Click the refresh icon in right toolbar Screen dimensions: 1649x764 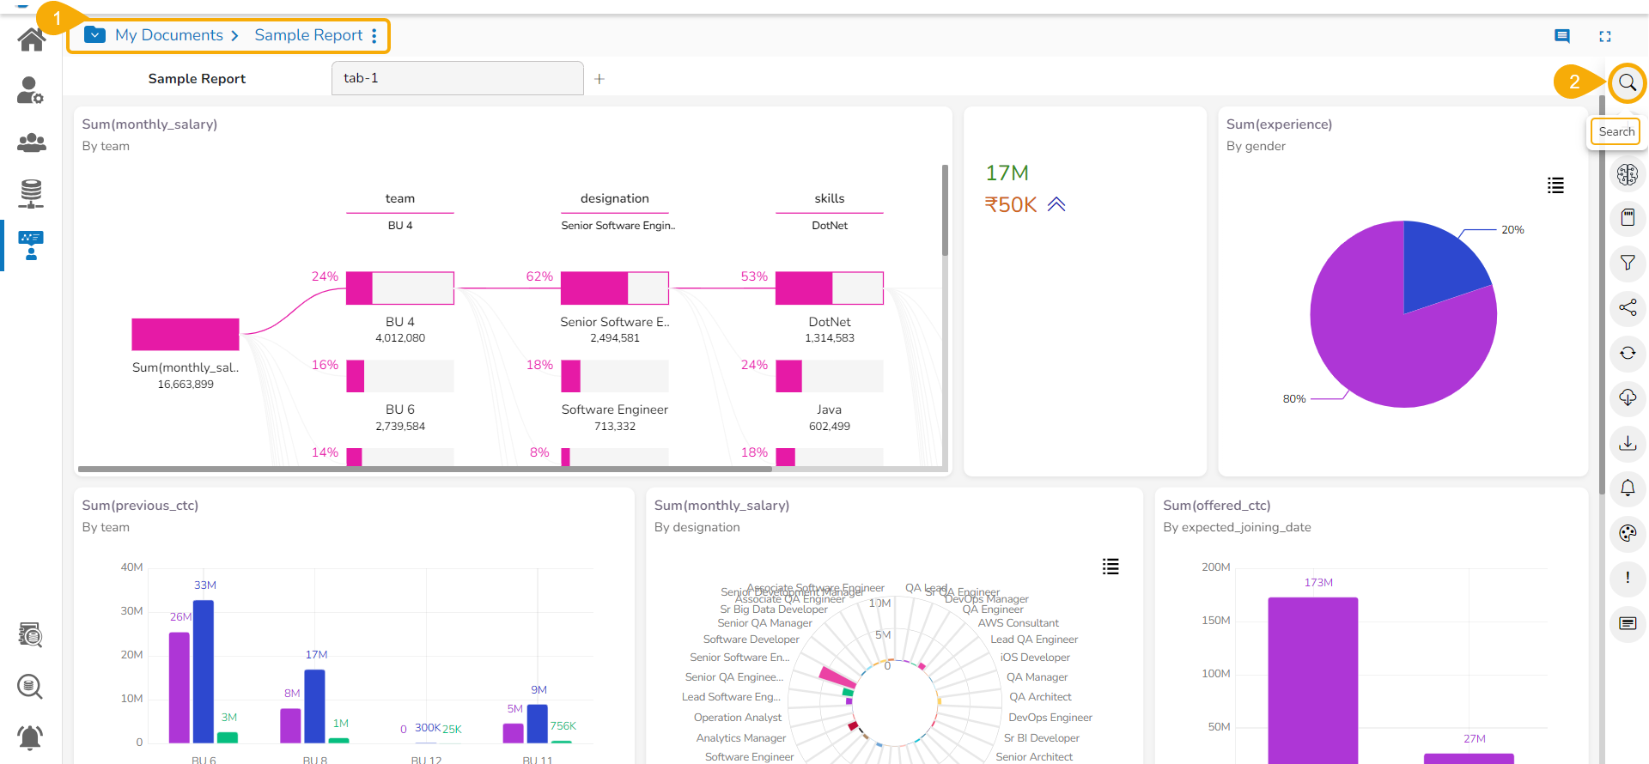1628,353
